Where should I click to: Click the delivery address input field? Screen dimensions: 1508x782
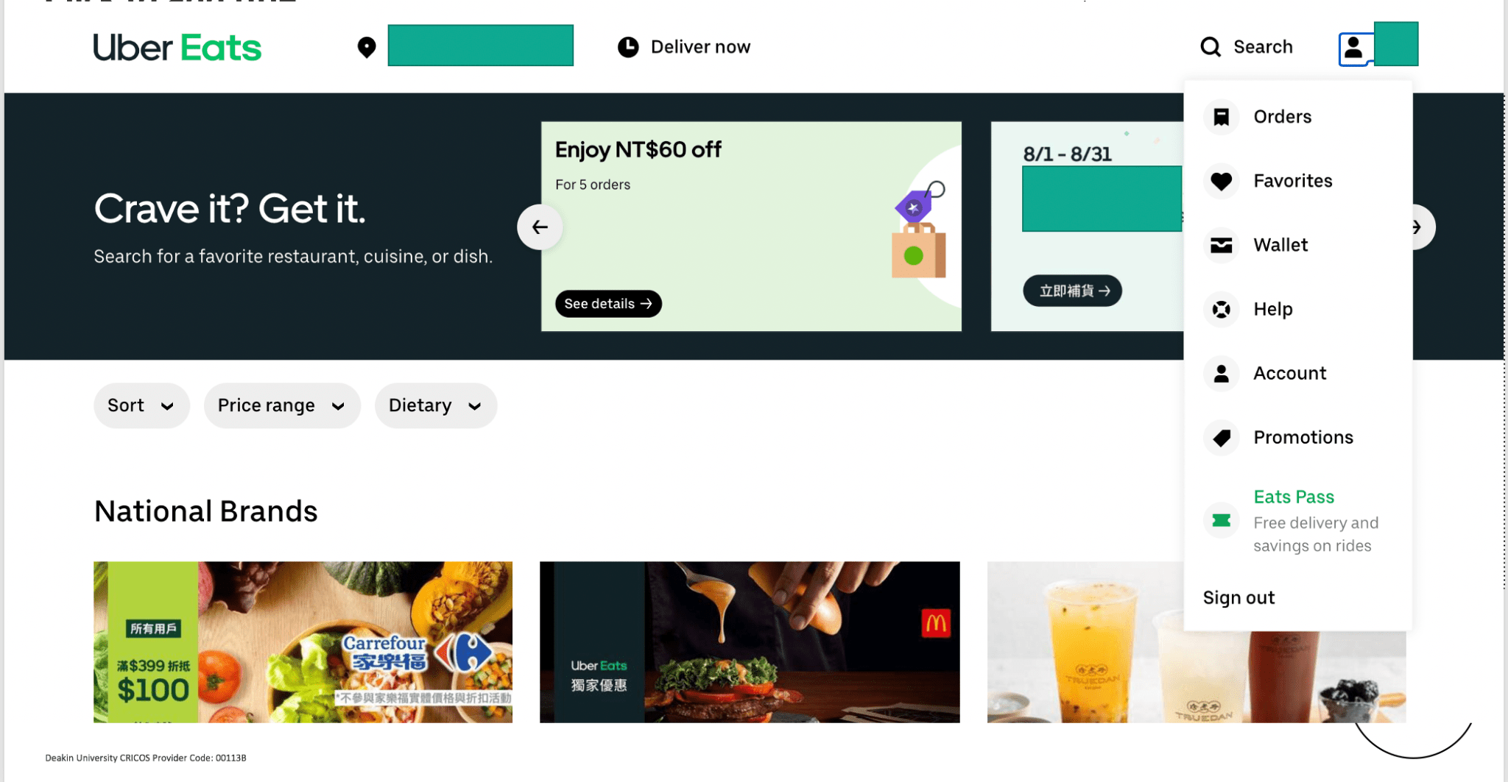click(480, 46)
